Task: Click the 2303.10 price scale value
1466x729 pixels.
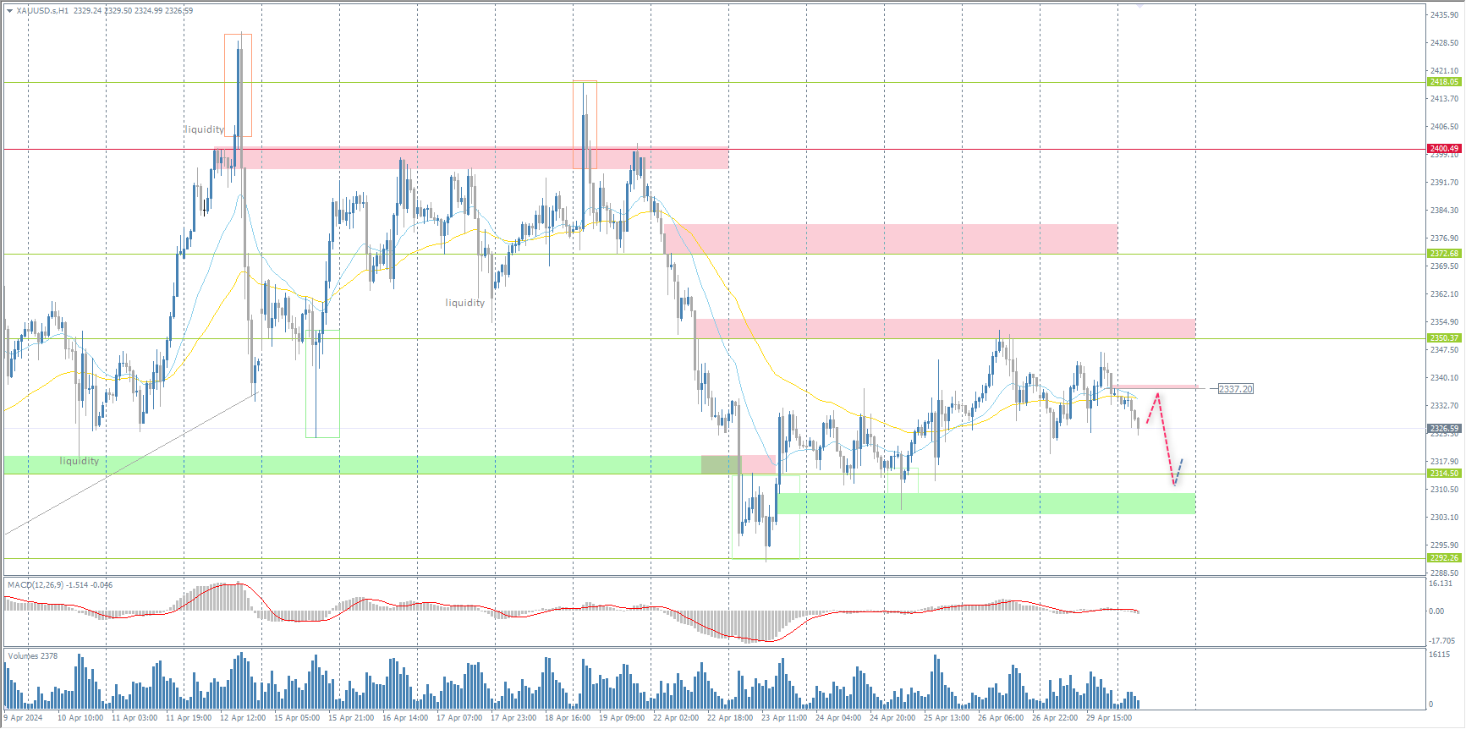Action: click(1444, 518)
